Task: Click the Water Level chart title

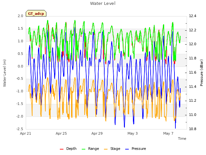Action: pos(103,3)
